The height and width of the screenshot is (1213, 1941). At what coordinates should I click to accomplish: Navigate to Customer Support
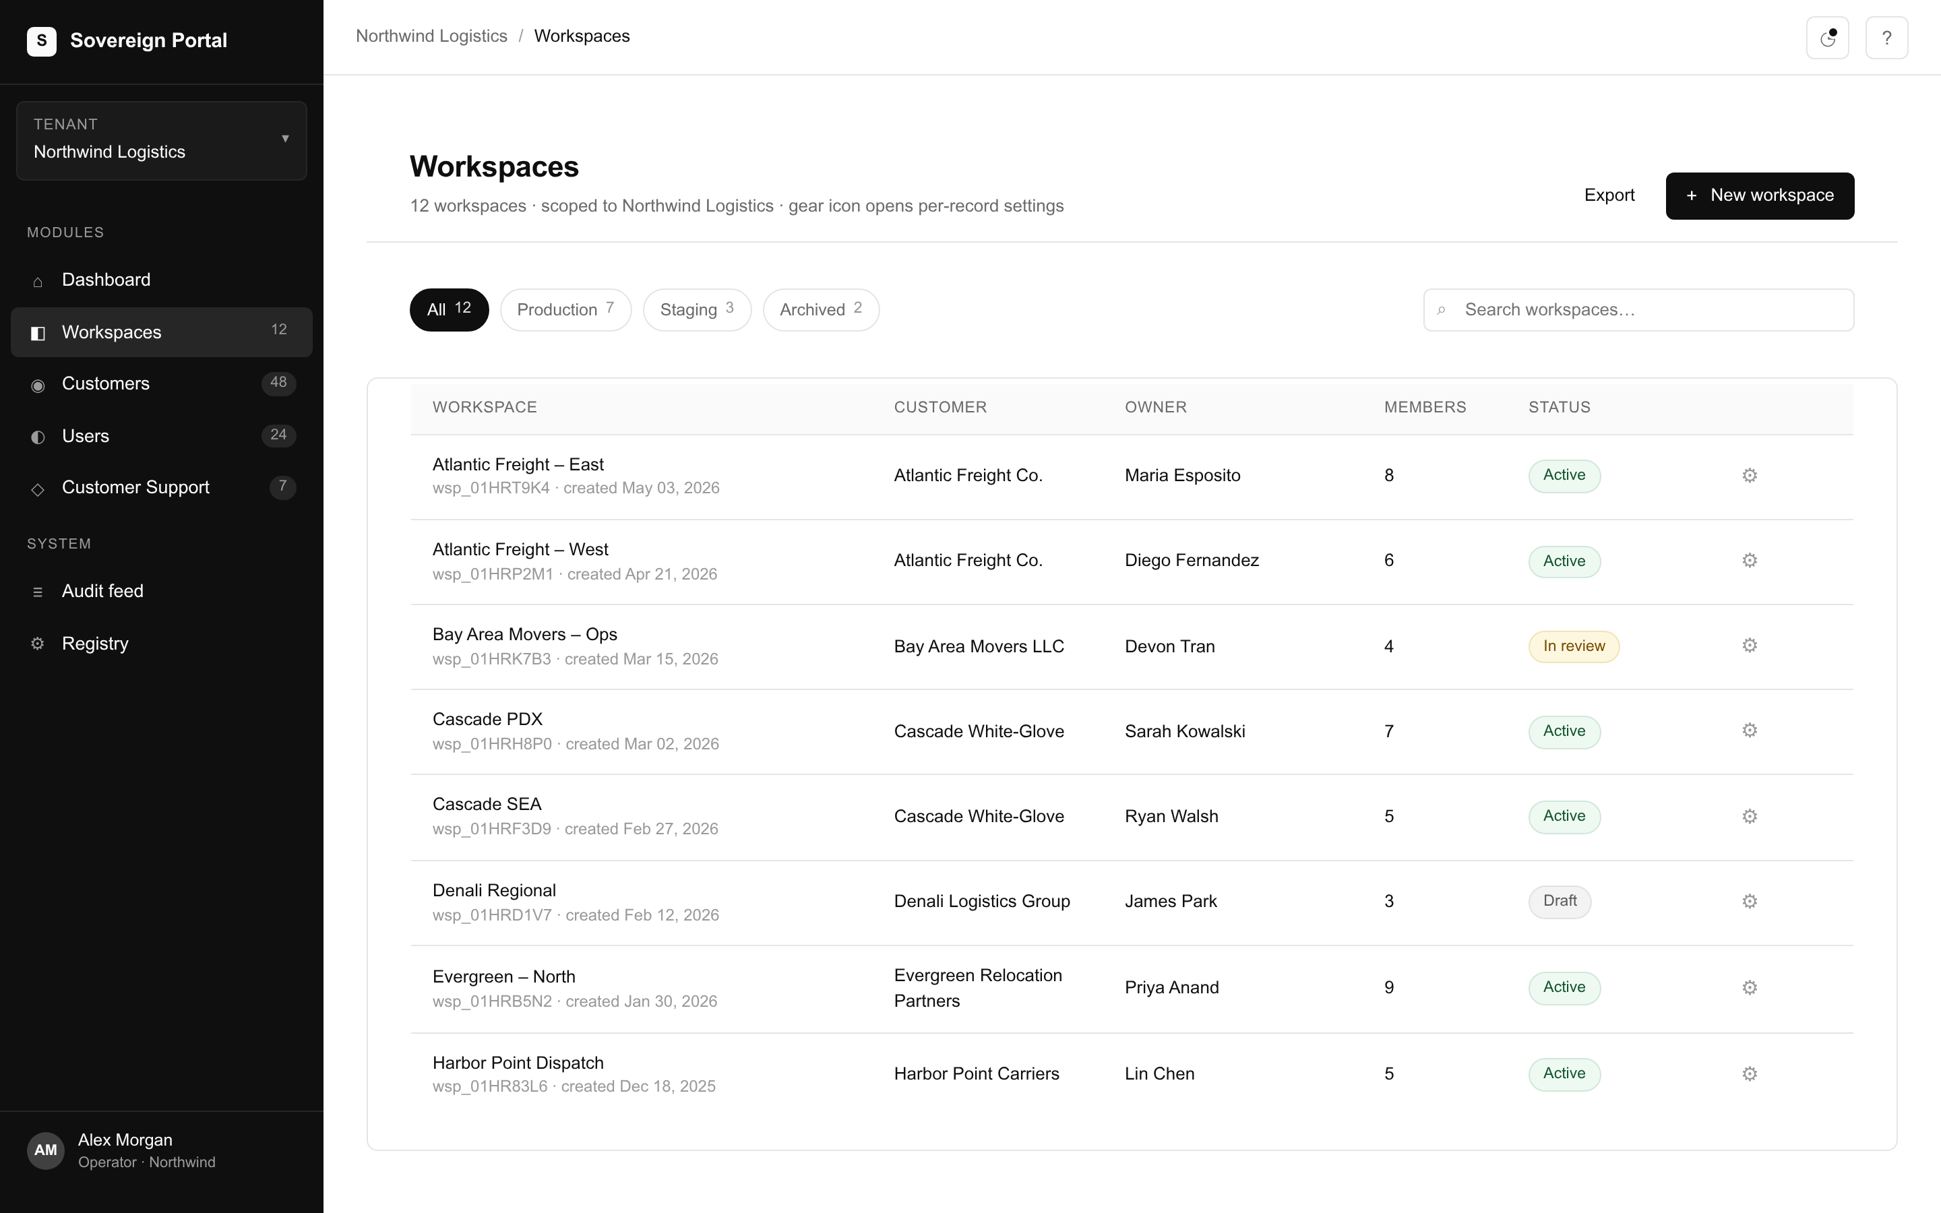pyautogui.click(x=161, y=488)
